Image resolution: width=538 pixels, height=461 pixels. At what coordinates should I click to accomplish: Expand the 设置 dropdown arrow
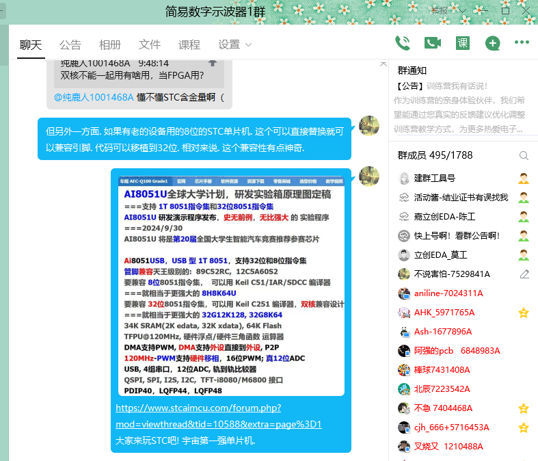pyautogui.click(x=248, y=45)
